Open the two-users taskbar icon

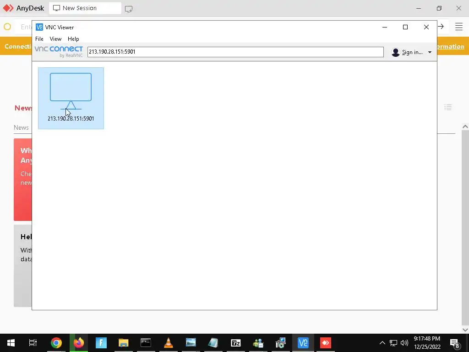[258, 343]
